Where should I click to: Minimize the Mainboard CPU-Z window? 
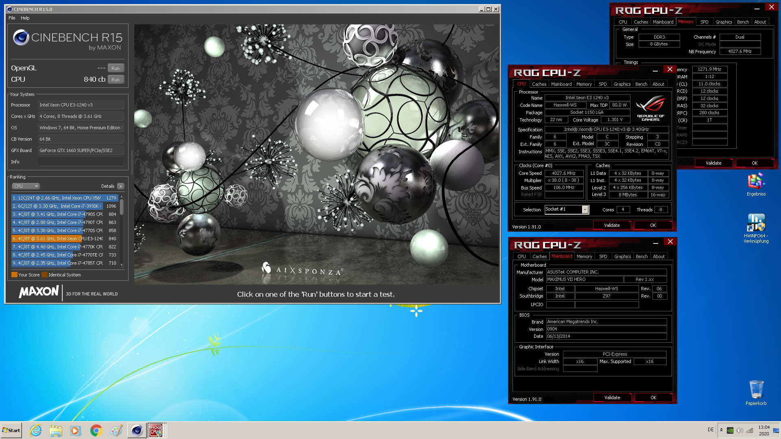click(656, 243)
